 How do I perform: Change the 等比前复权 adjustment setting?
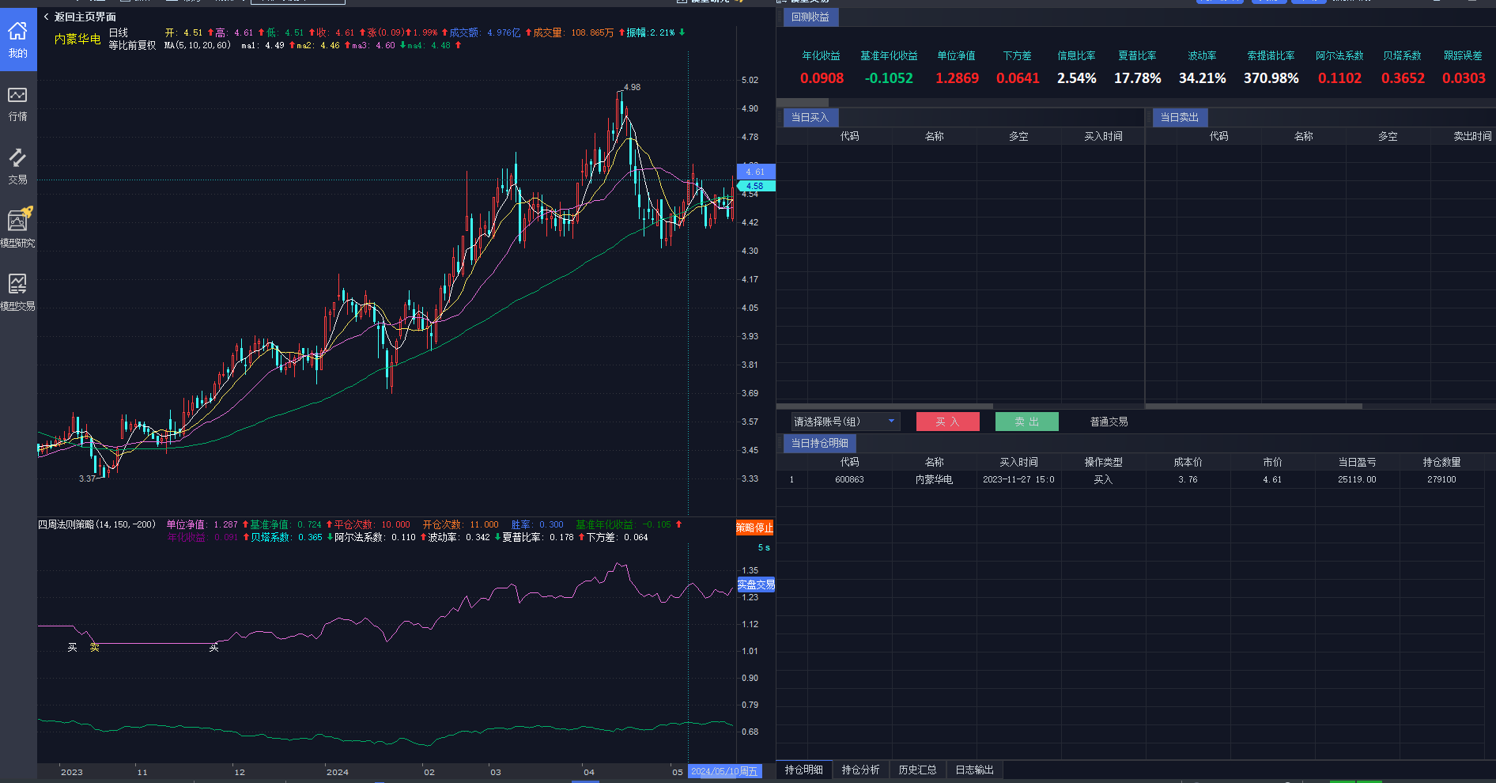coord(132,45)
